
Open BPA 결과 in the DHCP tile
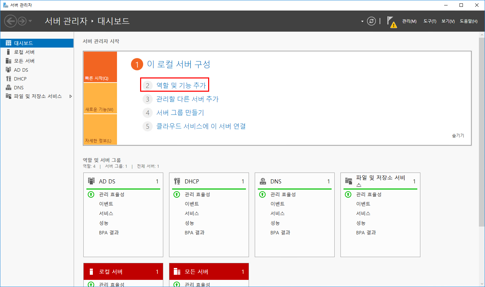click(x=195, y=232)
